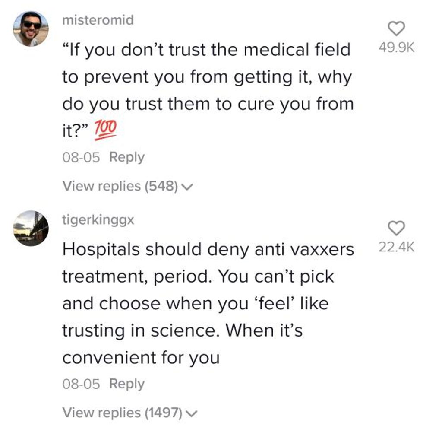423x429 pixels.
Task: Click the 08-05 date under misteromid's comment
Action: coord(81,157)
